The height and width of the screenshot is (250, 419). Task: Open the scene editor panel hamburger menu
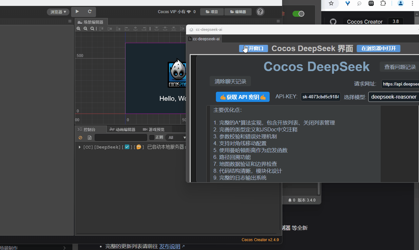[x=278, y=21]
